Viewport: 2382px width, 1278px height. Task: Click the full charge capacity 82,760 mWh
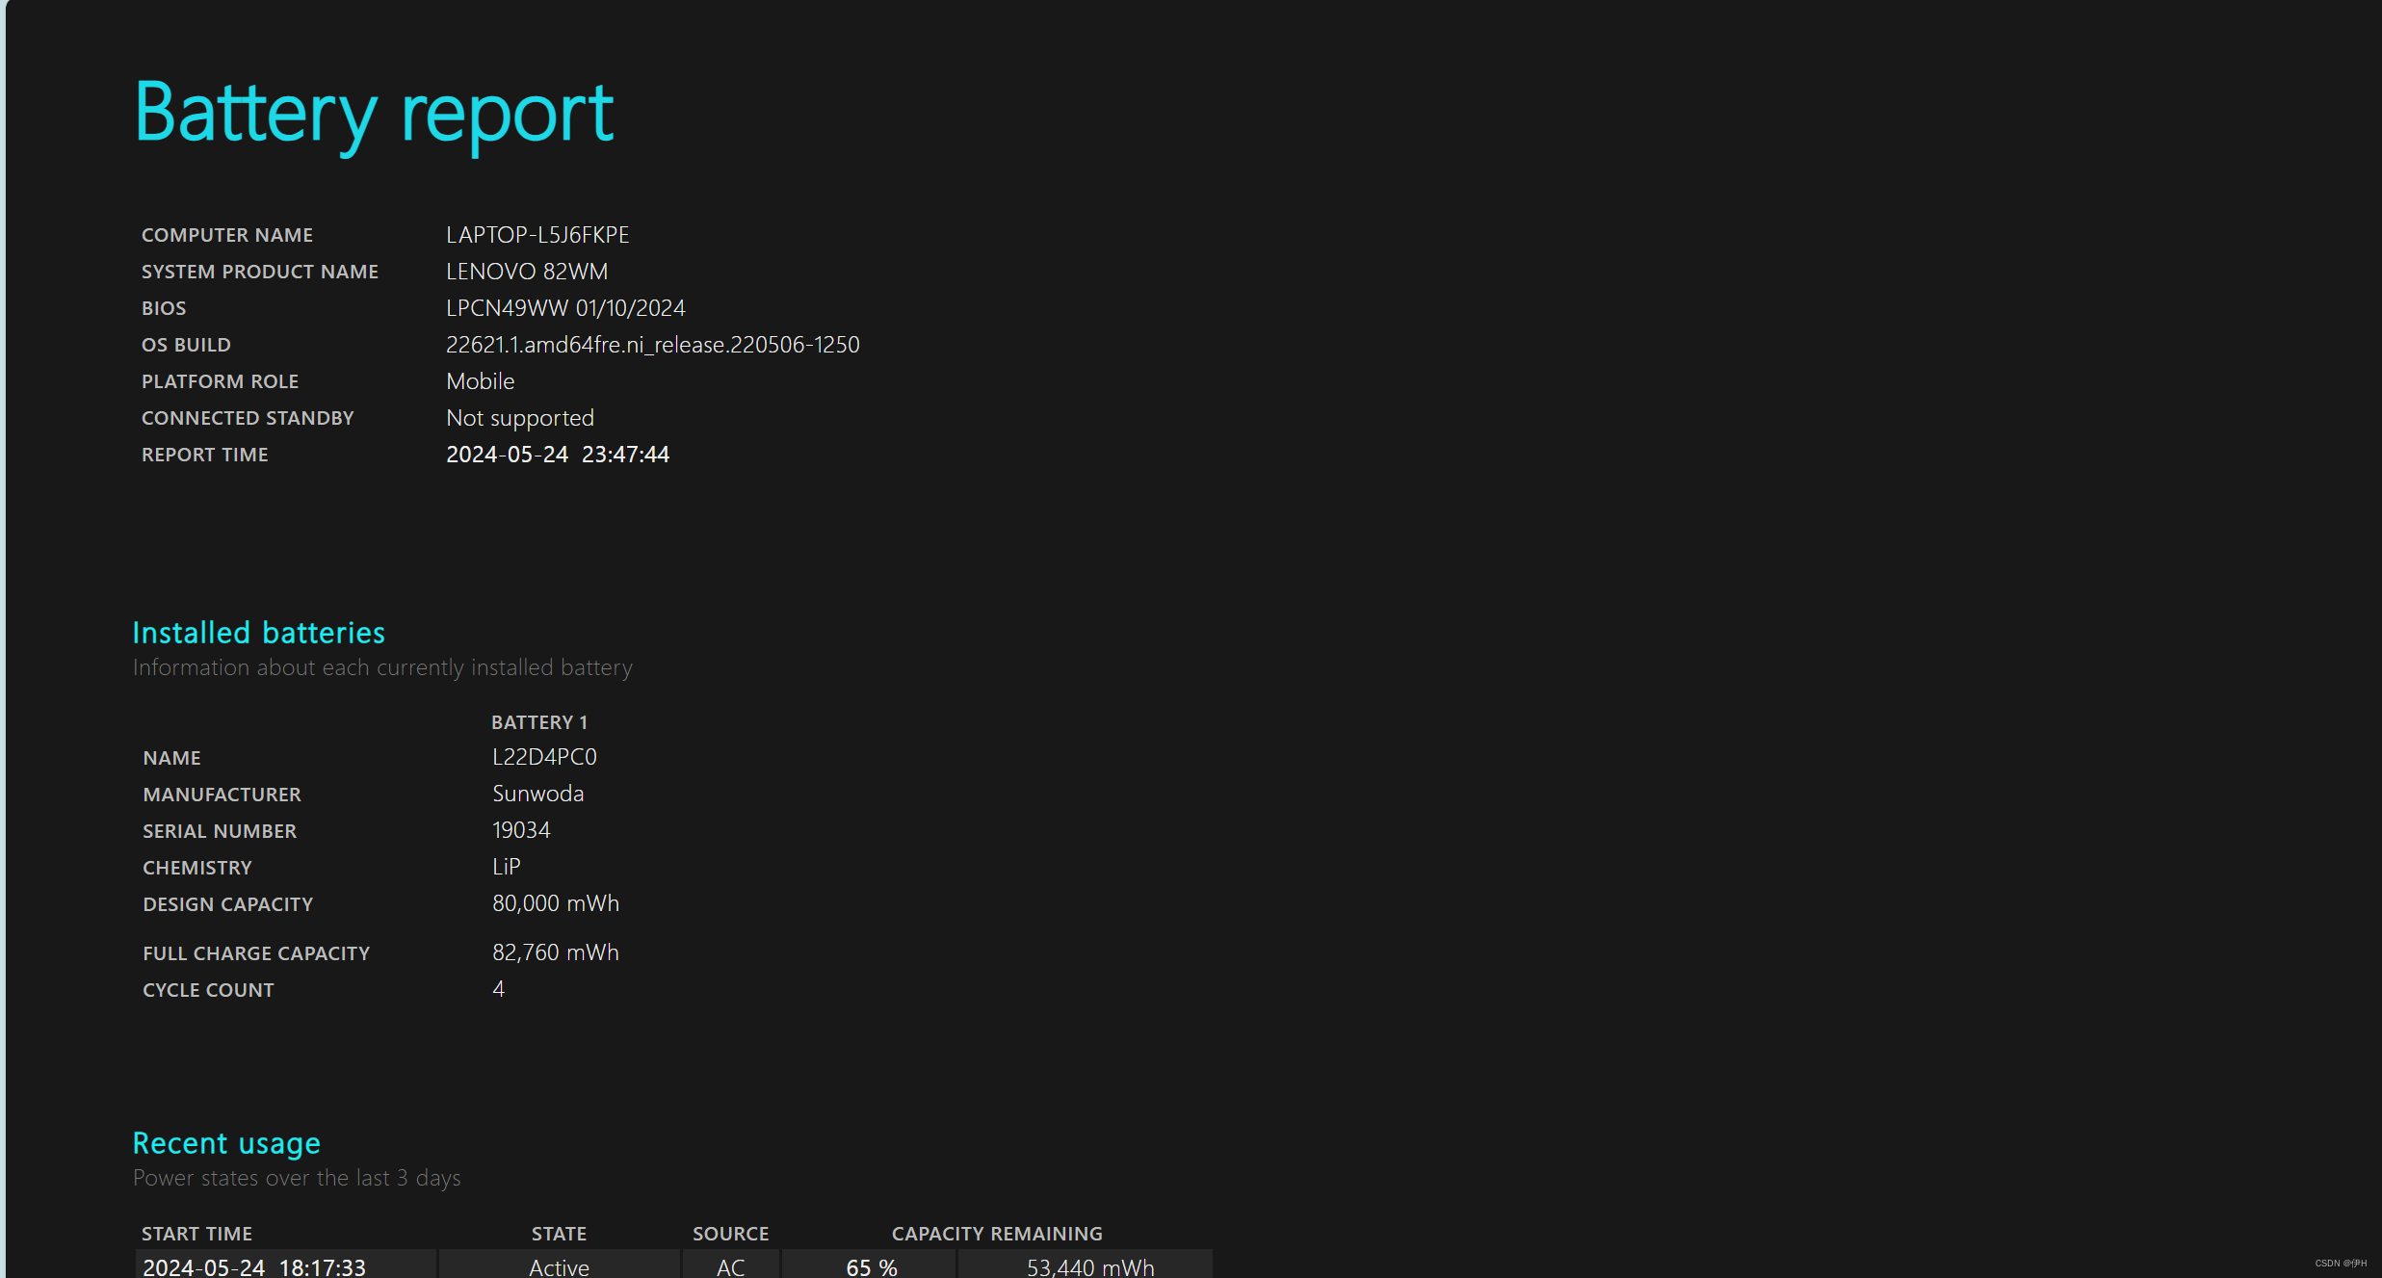[x=556, y=952]
